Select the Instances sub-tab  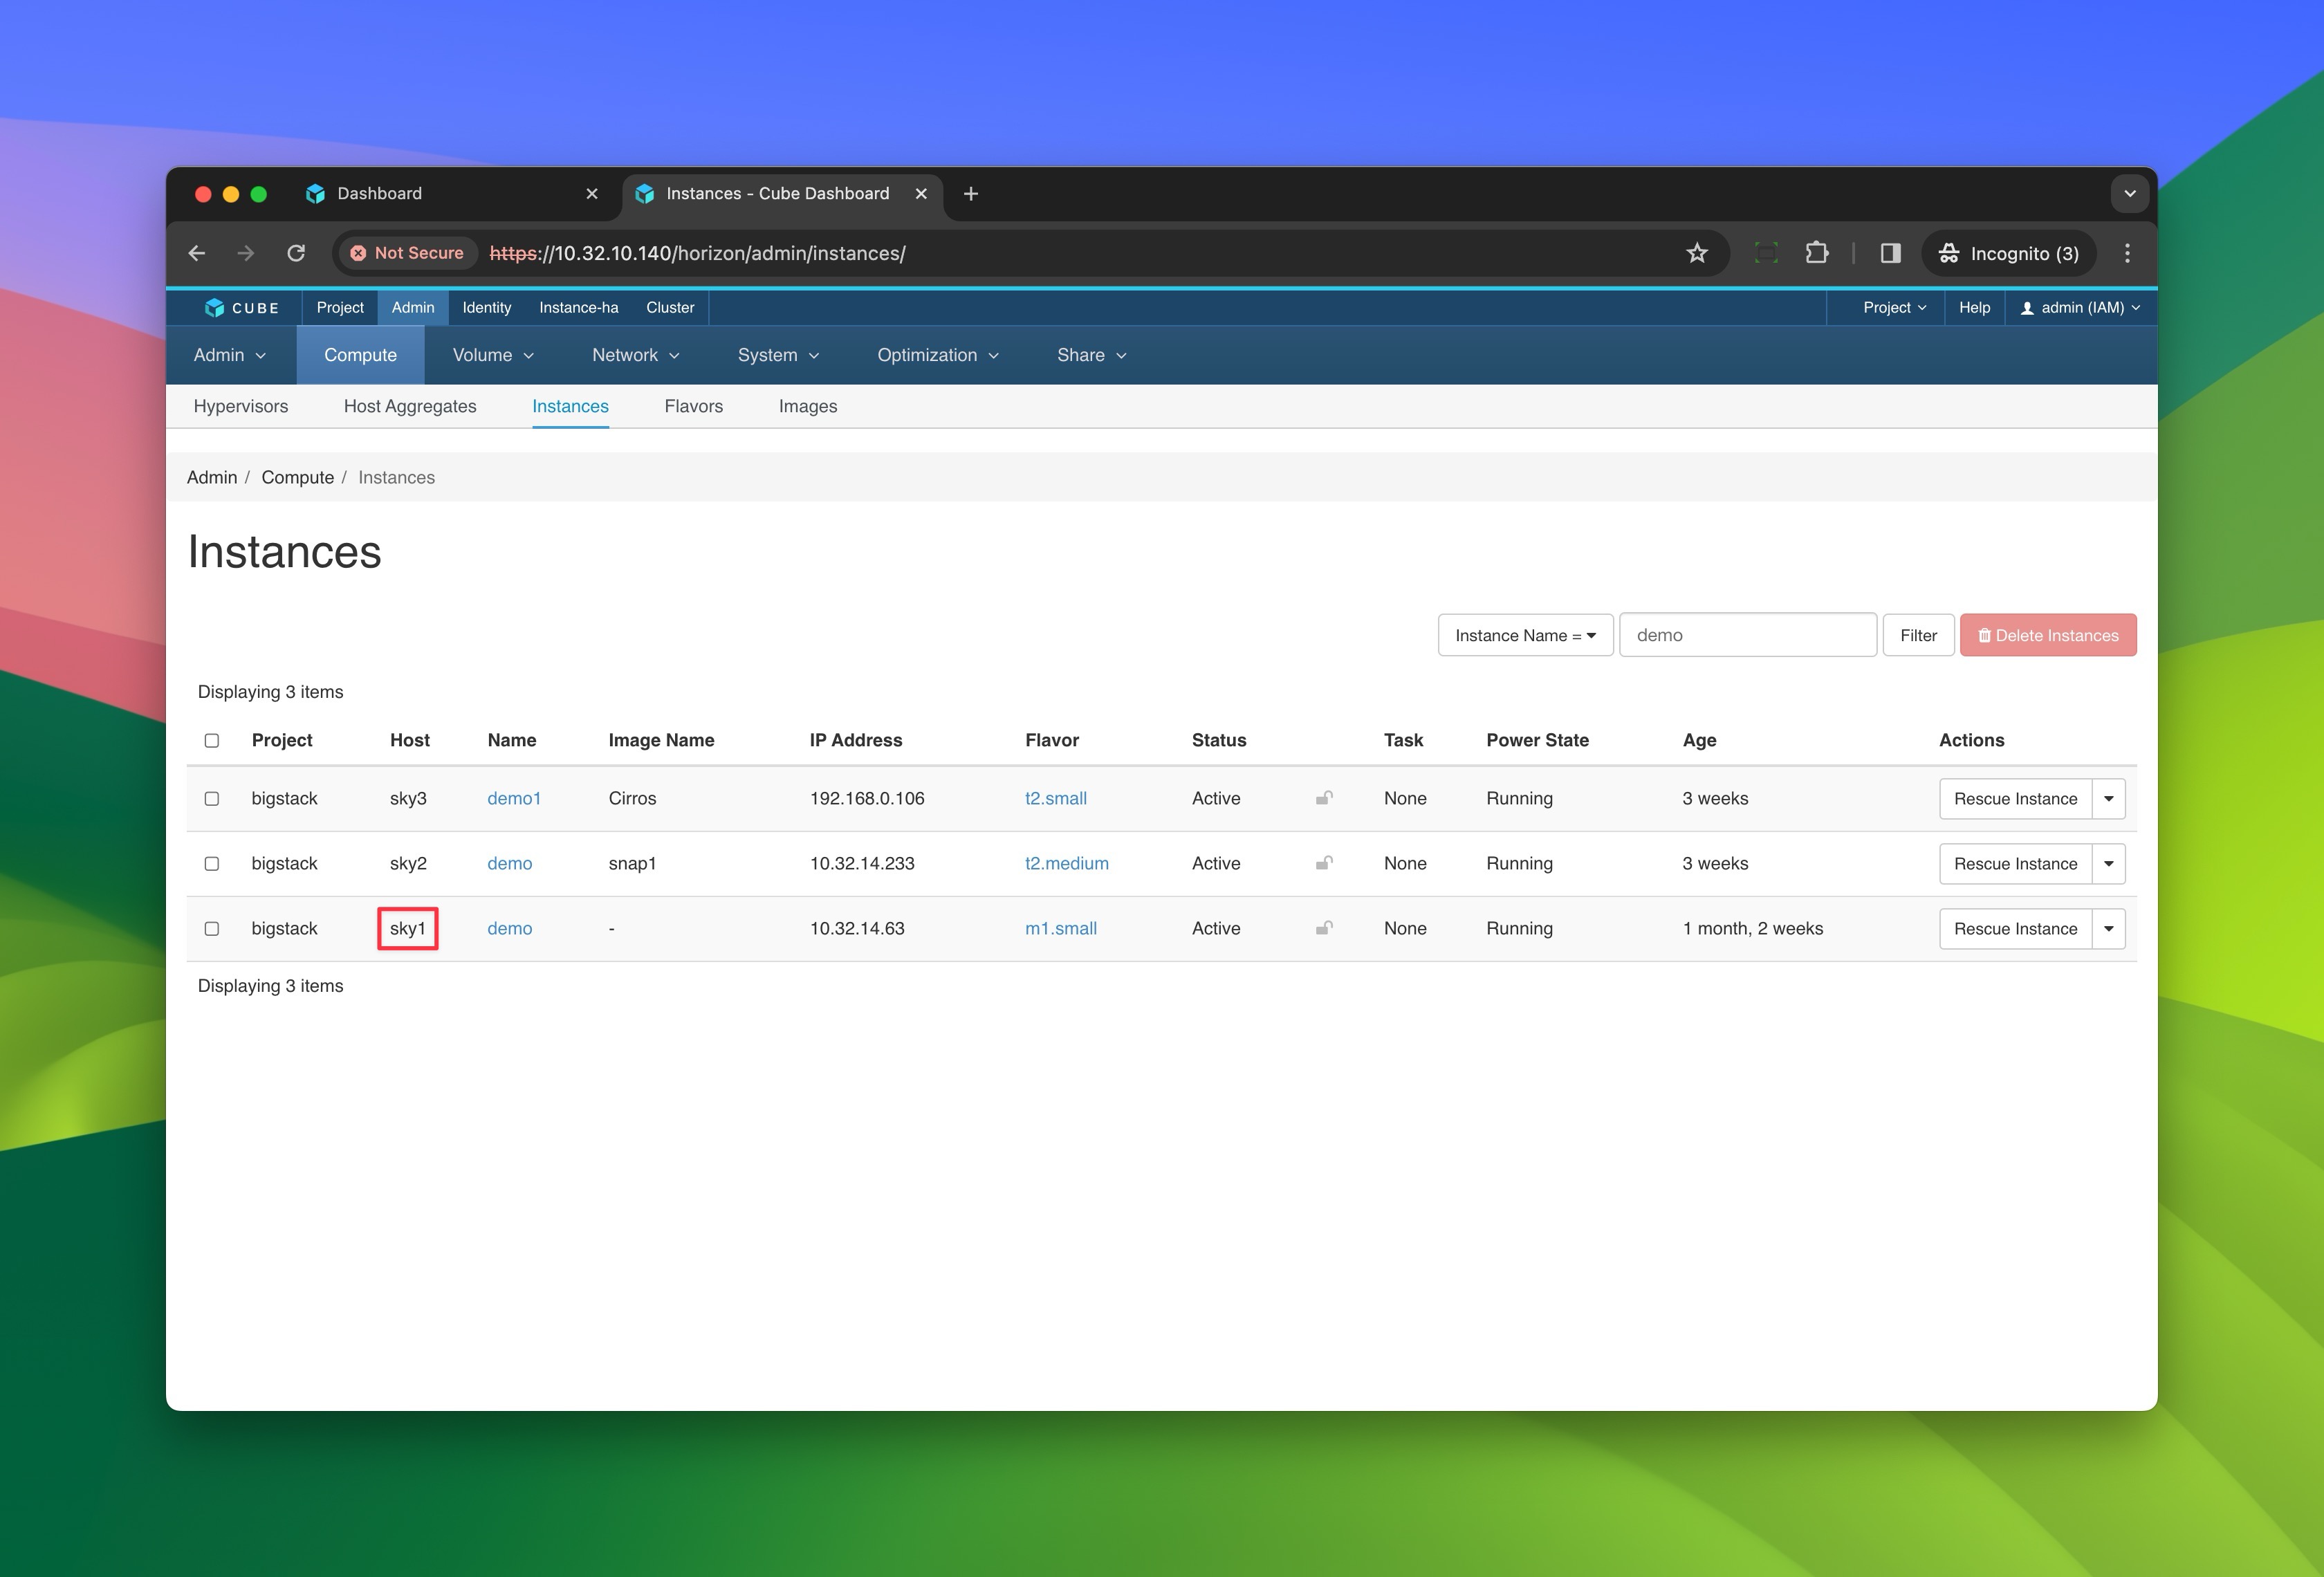tap(570, 406)
